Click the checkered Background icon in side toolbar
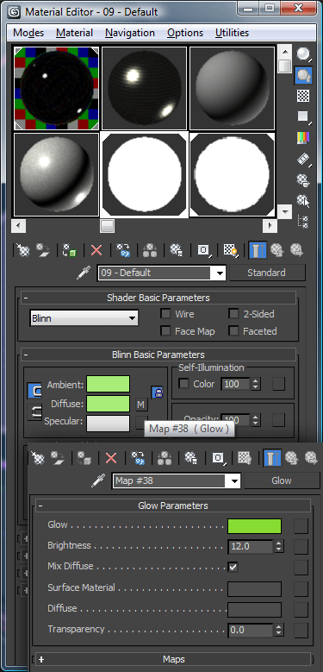The height and width of the screenshot is (672, 323). coord(303,96)
